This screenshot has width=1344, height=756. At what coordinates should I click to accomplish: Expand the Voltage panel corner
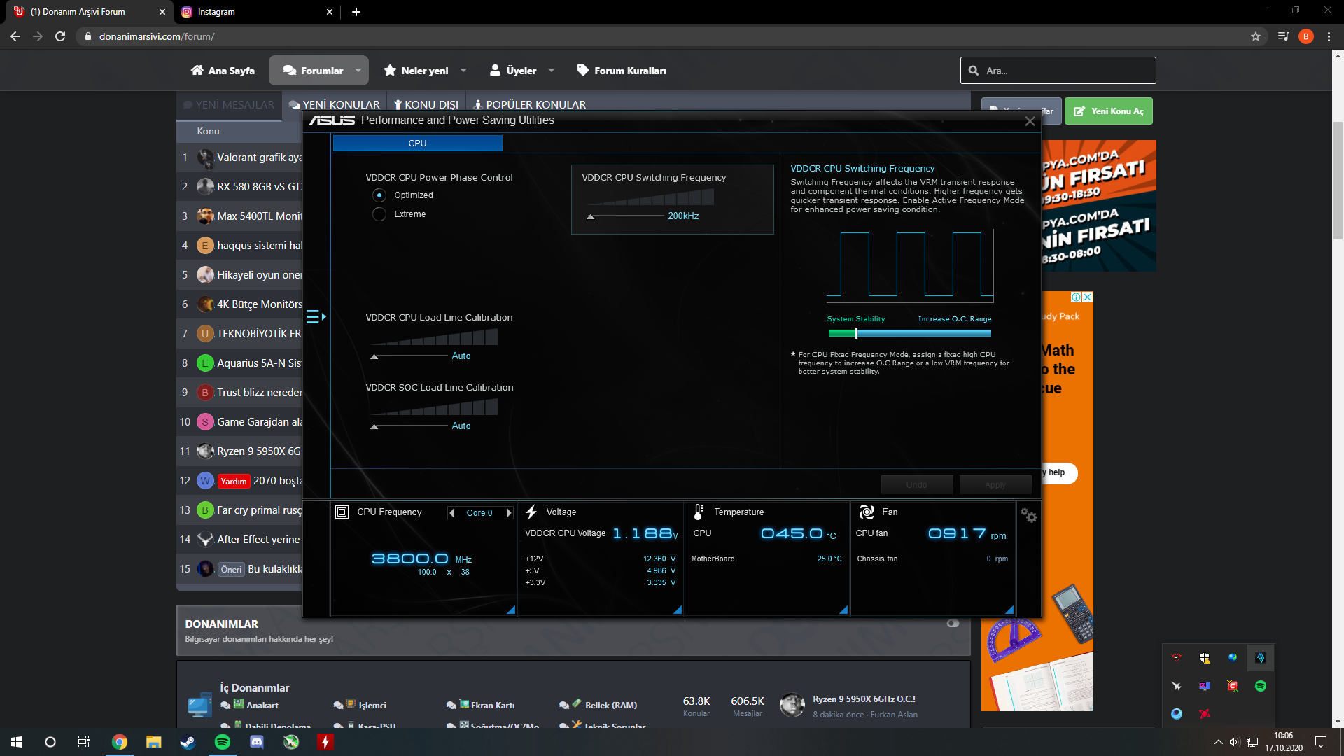click(678, 610)
